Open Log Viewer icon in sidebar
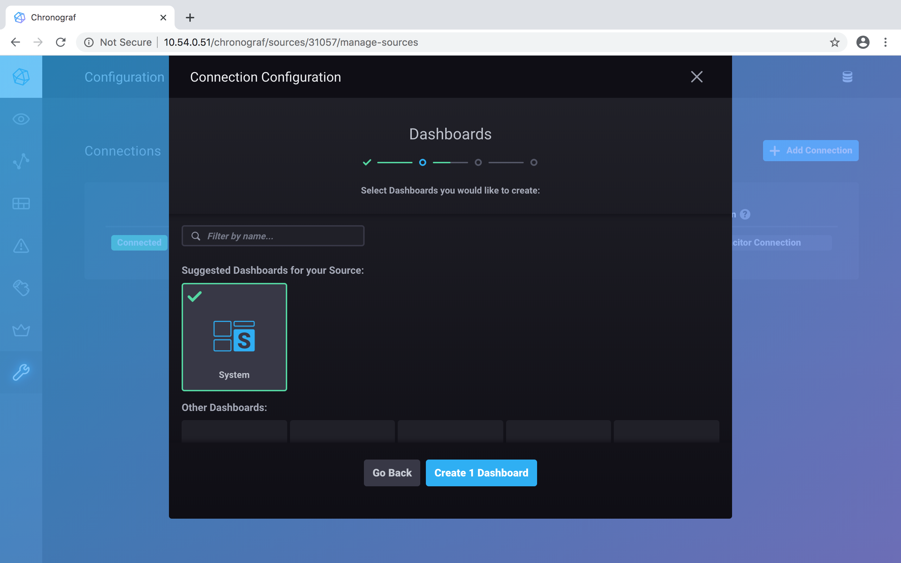This screenshot has width=901, height=563. click(21, 288)
